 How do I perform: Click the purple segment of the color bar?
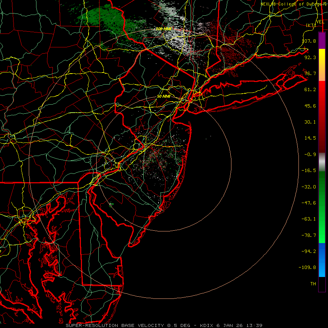click(322, 40)
